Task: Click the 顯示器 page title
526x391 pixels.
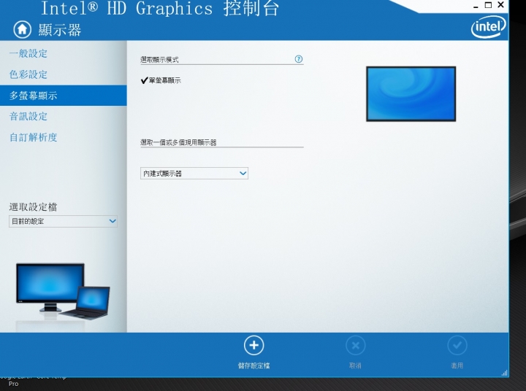Action: (x=60, y=30)
